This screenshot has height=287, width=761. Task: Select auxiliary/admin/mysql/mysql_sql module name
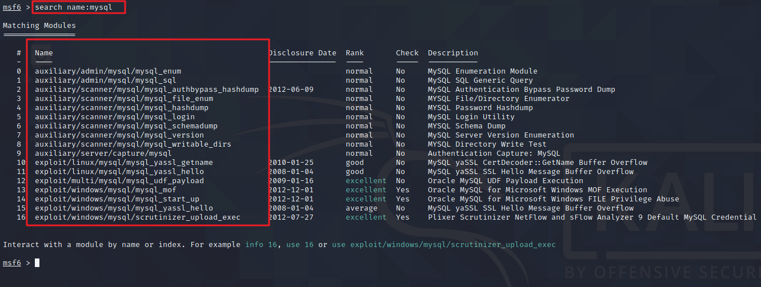coord(106,80)
